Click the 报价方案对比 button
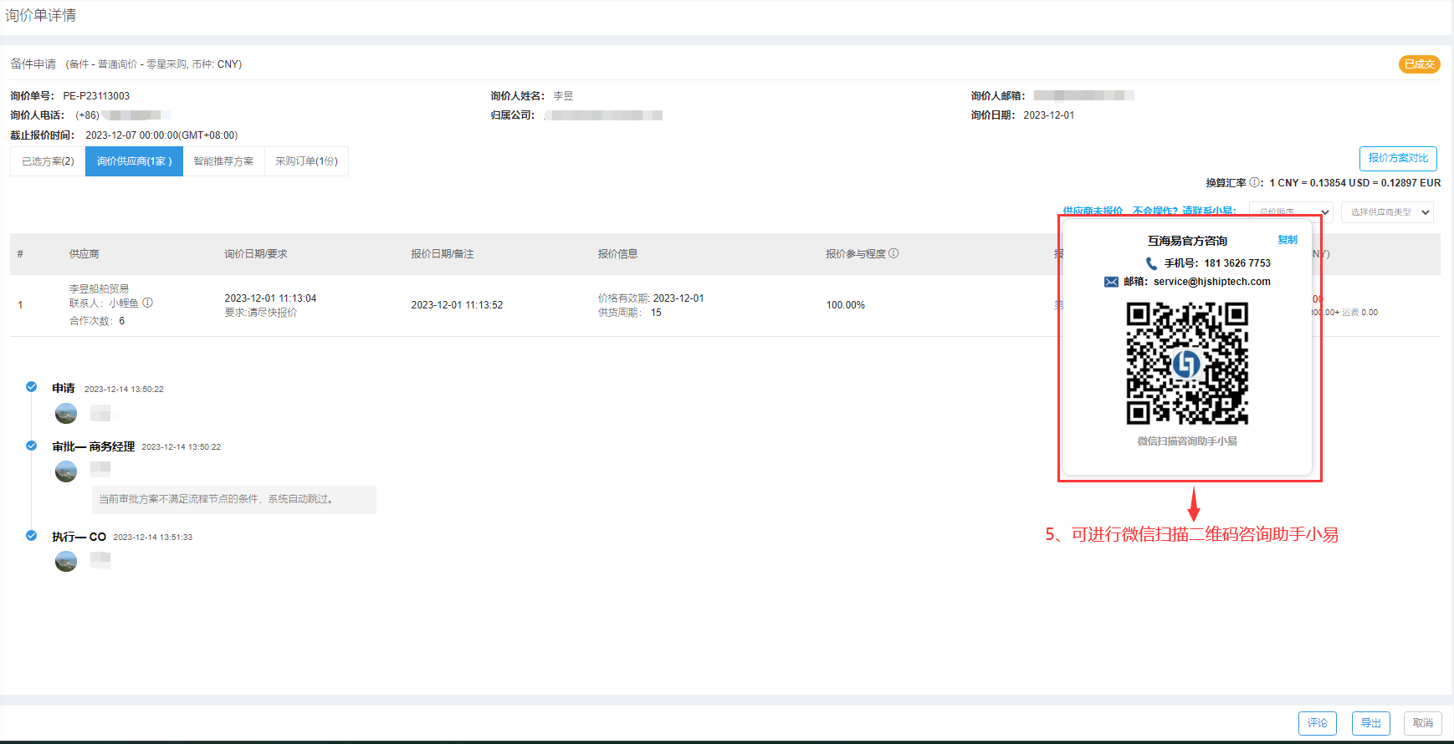The width and height of the screenshot is (1454, 744). 1398,158
